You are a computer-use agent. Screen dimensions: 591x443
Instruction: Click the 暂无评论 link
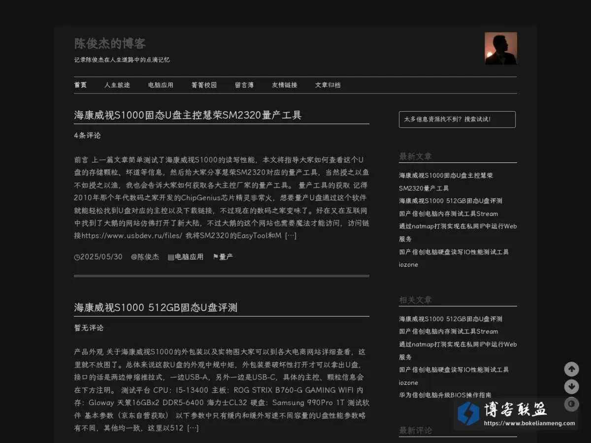[89, 328]
